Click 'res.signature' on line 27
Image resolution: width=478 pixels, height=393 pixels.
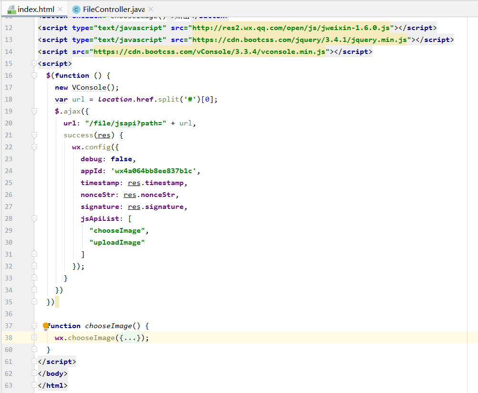[156, 207]
